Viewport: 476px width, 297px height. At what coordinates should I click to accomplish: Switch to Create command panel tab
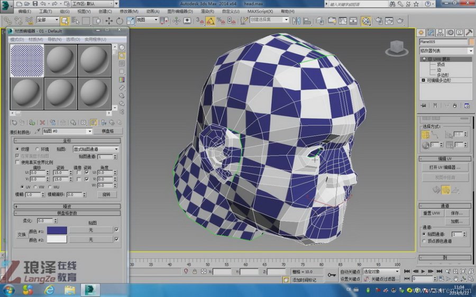[422, 32]
